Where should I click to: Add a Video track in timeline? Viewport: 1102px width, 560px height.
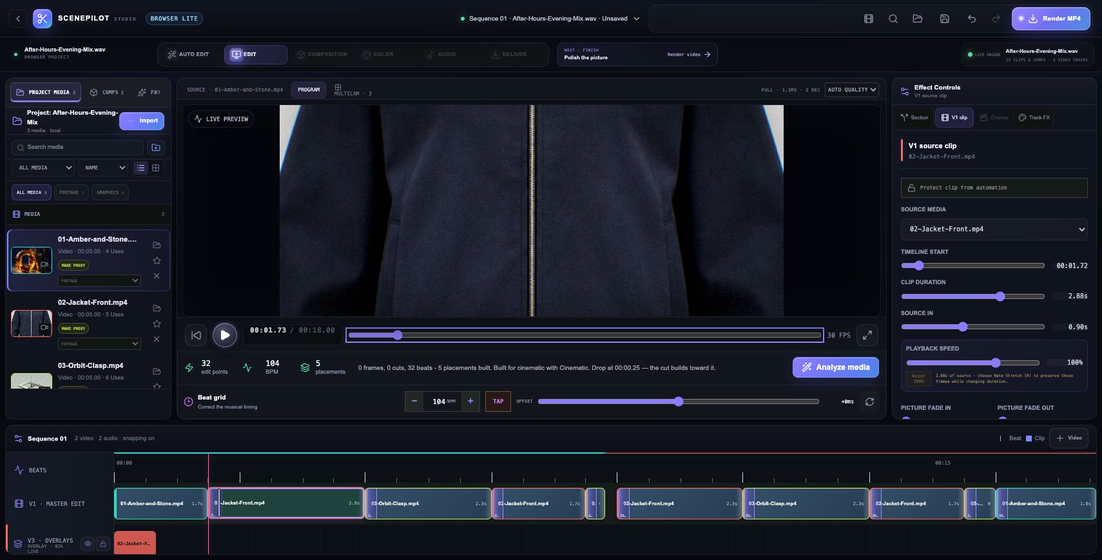[1069, 438]
